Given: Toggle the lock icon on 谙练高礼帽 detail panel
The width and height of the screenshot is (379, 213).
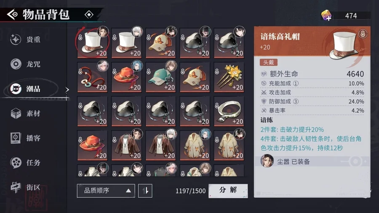Looking at the screenshot, I should [363, 34].
